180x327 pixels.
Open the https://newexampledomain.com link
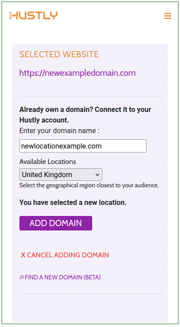point(78,73)
